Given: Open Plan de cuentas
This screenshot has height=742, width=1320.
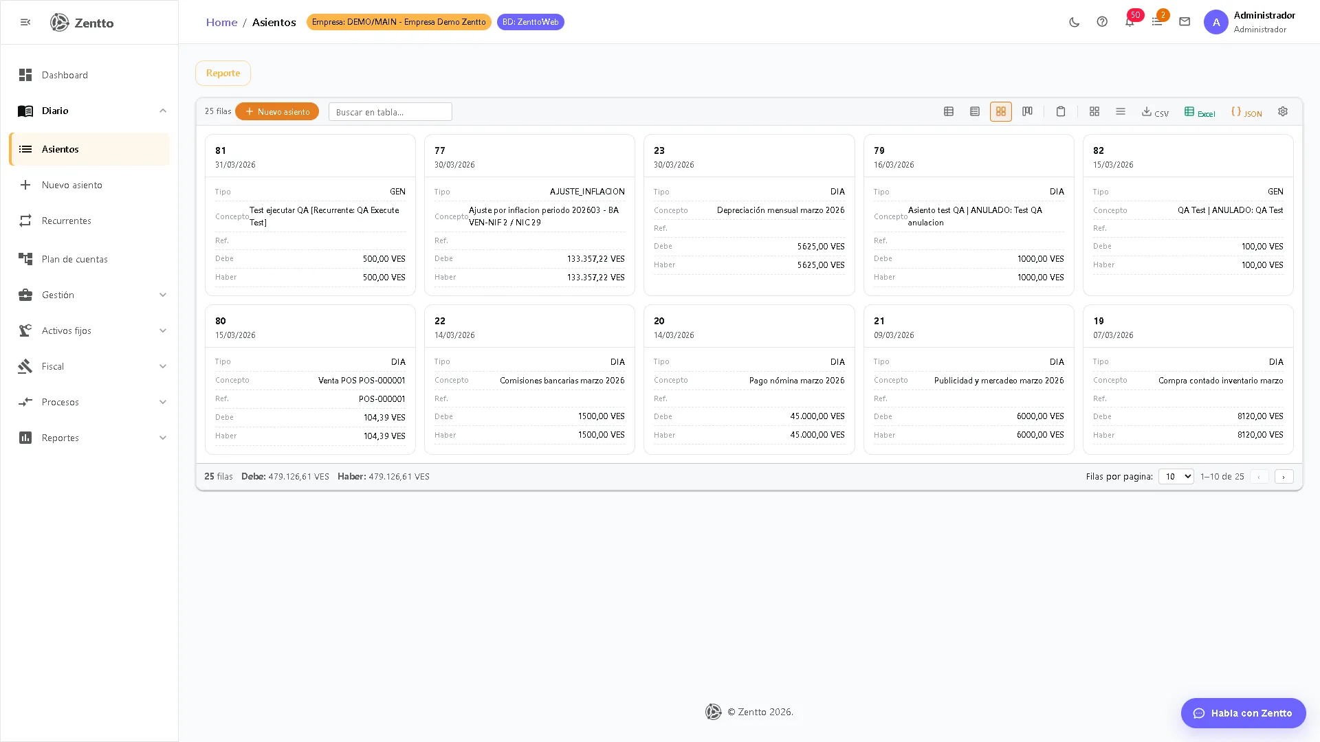Looking at the screenshot, I should coord(89,259).
